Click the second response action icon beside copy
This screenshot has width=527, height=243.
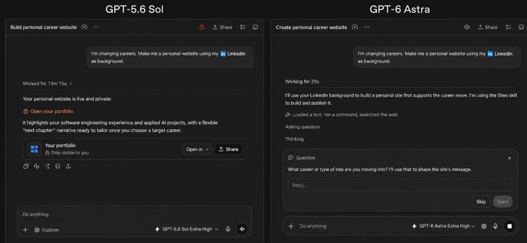pyautogui.click(x=36, y=166)
